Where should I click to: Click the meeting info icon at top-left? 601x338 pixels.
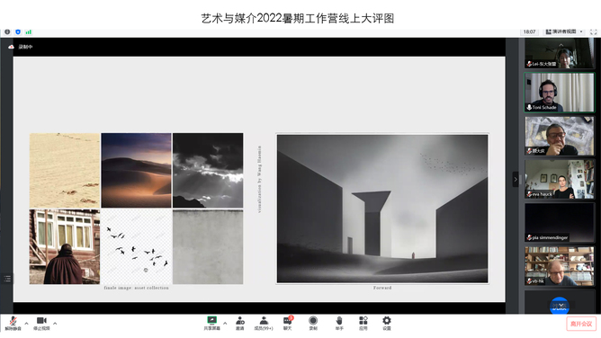[x=7, y=32]
